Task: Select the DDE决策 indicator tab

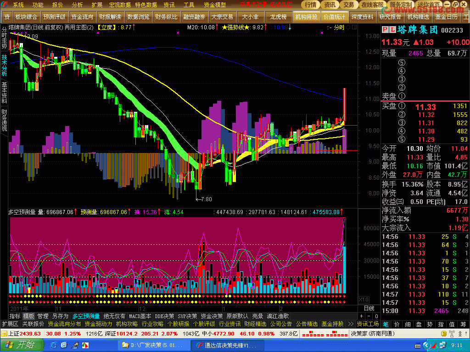Action: point(164,316)
